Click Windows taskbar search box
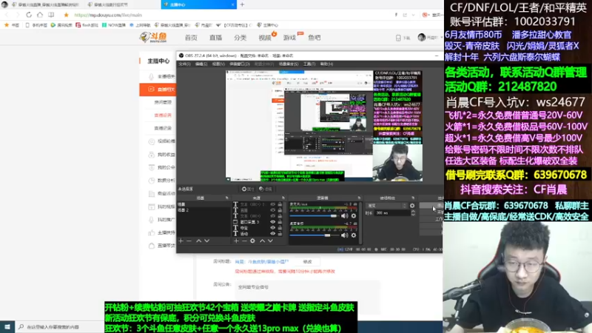 [60, 327]
